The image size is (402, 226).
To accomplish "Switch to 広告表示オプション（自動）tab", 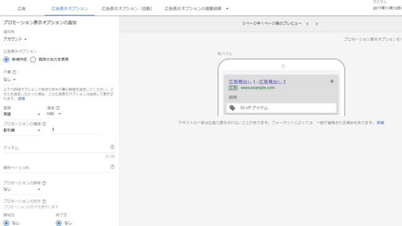I will click(x=127, y=9).
